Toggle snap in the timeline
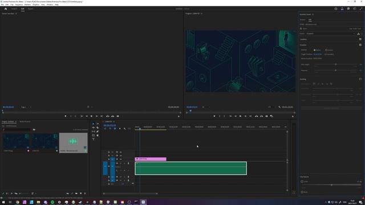 click(110, 129)
